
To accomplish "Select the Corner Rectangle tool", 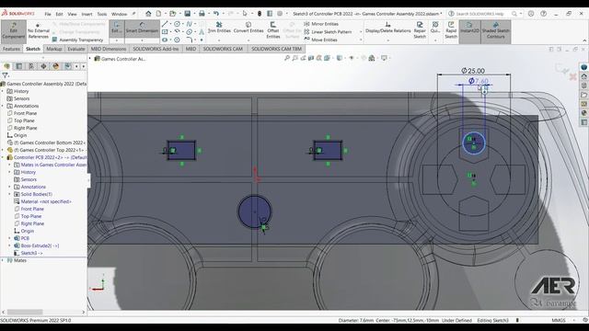I will coord(165,32).
